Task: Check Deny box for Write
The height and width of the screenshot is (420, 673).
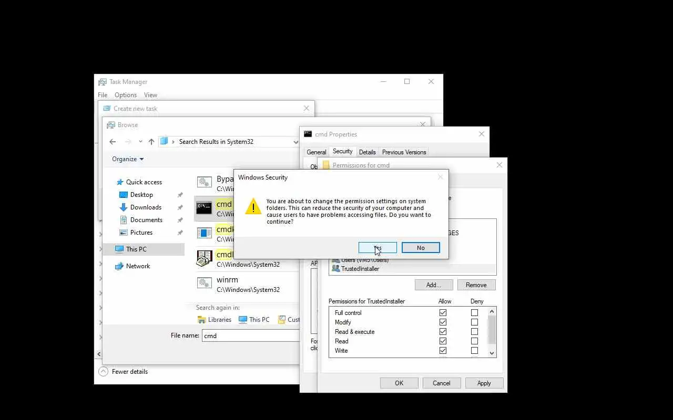Action: click(x=474, y=351)
